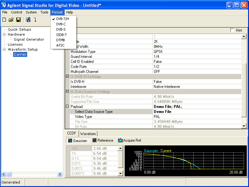Switch to the Waveform tab
Screen dimensions: 249x187
(x=88, y=134)
